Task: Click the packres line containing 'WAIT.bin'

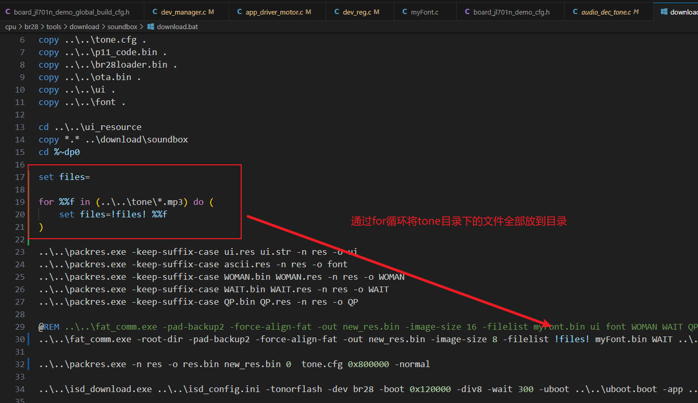Action: (214, 290)
